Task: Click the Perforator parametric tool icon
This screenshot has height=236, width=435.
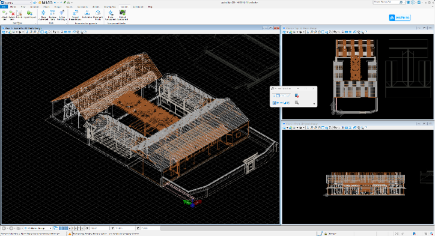Action: tap(87, 15)
